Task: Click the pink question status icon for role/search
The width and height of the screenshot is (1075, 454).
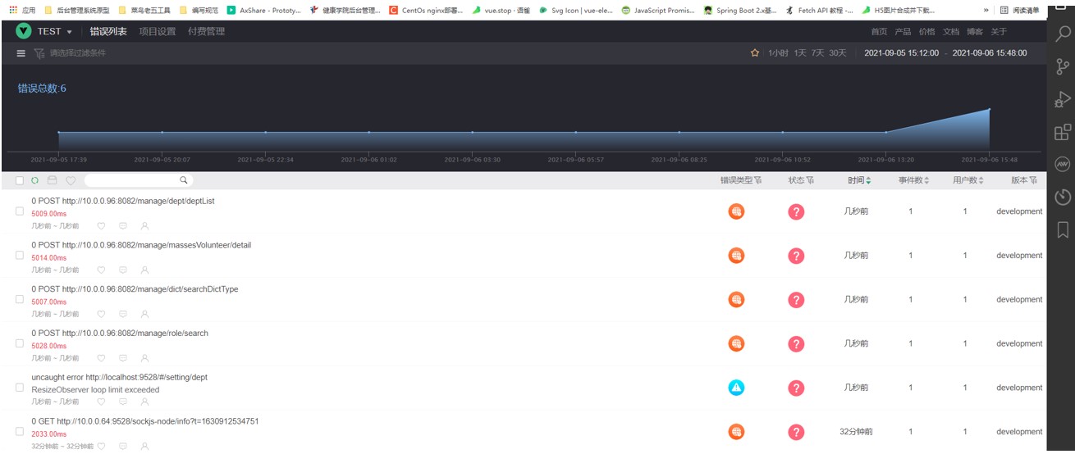Action: tap(795, 344)
